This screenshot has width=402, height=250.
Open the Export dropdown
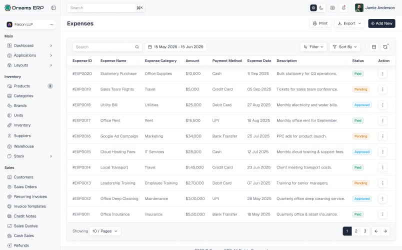(x=349, y=23)
